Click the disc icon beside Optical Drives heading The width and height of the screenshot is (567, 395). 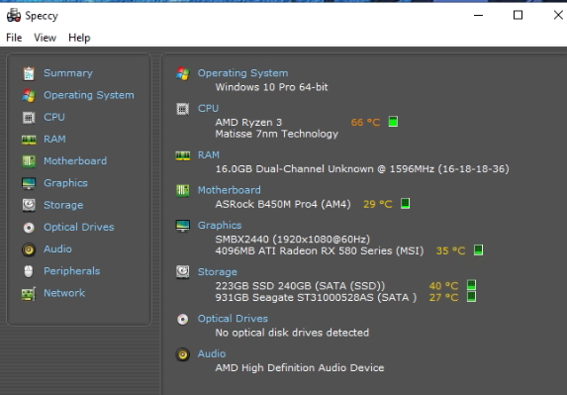pyautogui.click(x=183, y=319)
